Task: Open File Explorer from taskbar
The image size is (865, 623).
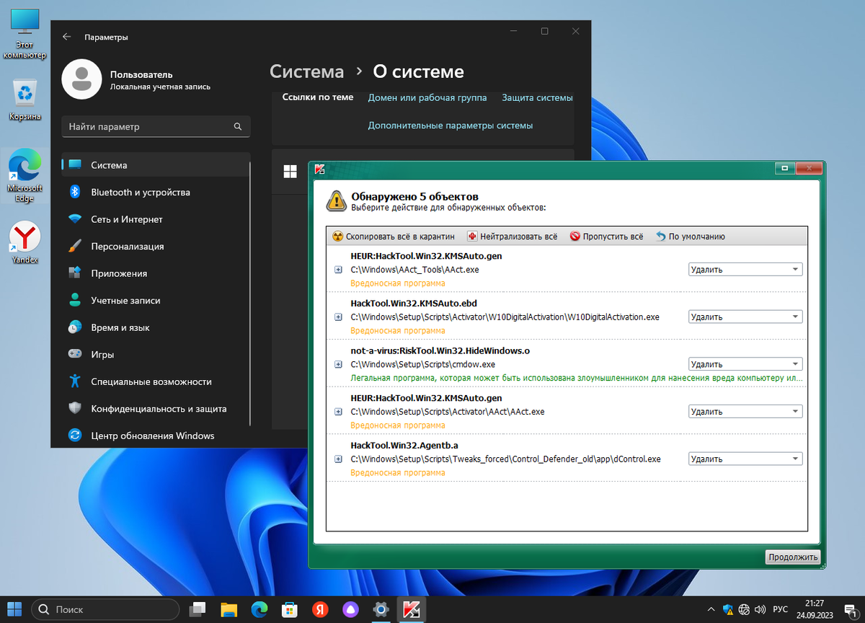Action: [229, 609]
